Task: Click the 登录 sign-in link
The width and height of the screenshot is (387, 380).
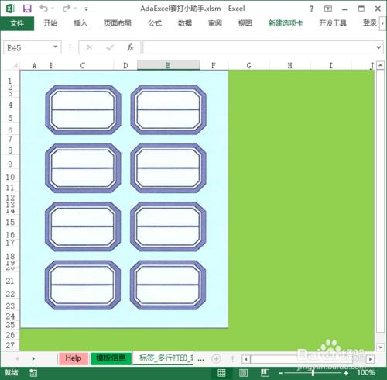Action: tap(370, 22)
